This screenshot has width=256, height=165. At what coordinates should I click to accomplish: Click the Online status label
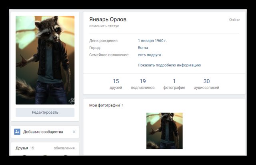pyautogui.click(x=234, y=20)
